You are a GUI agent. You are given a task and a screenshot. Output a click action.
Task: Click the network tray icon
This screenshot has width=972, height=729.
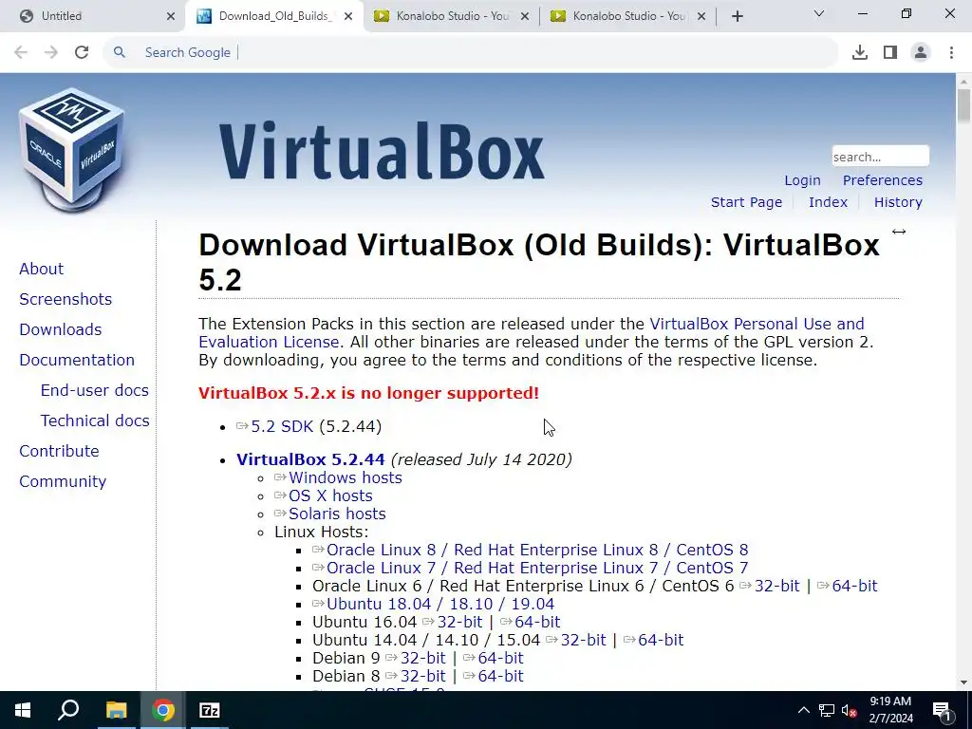pyautogui.click(x=827, y=710)
